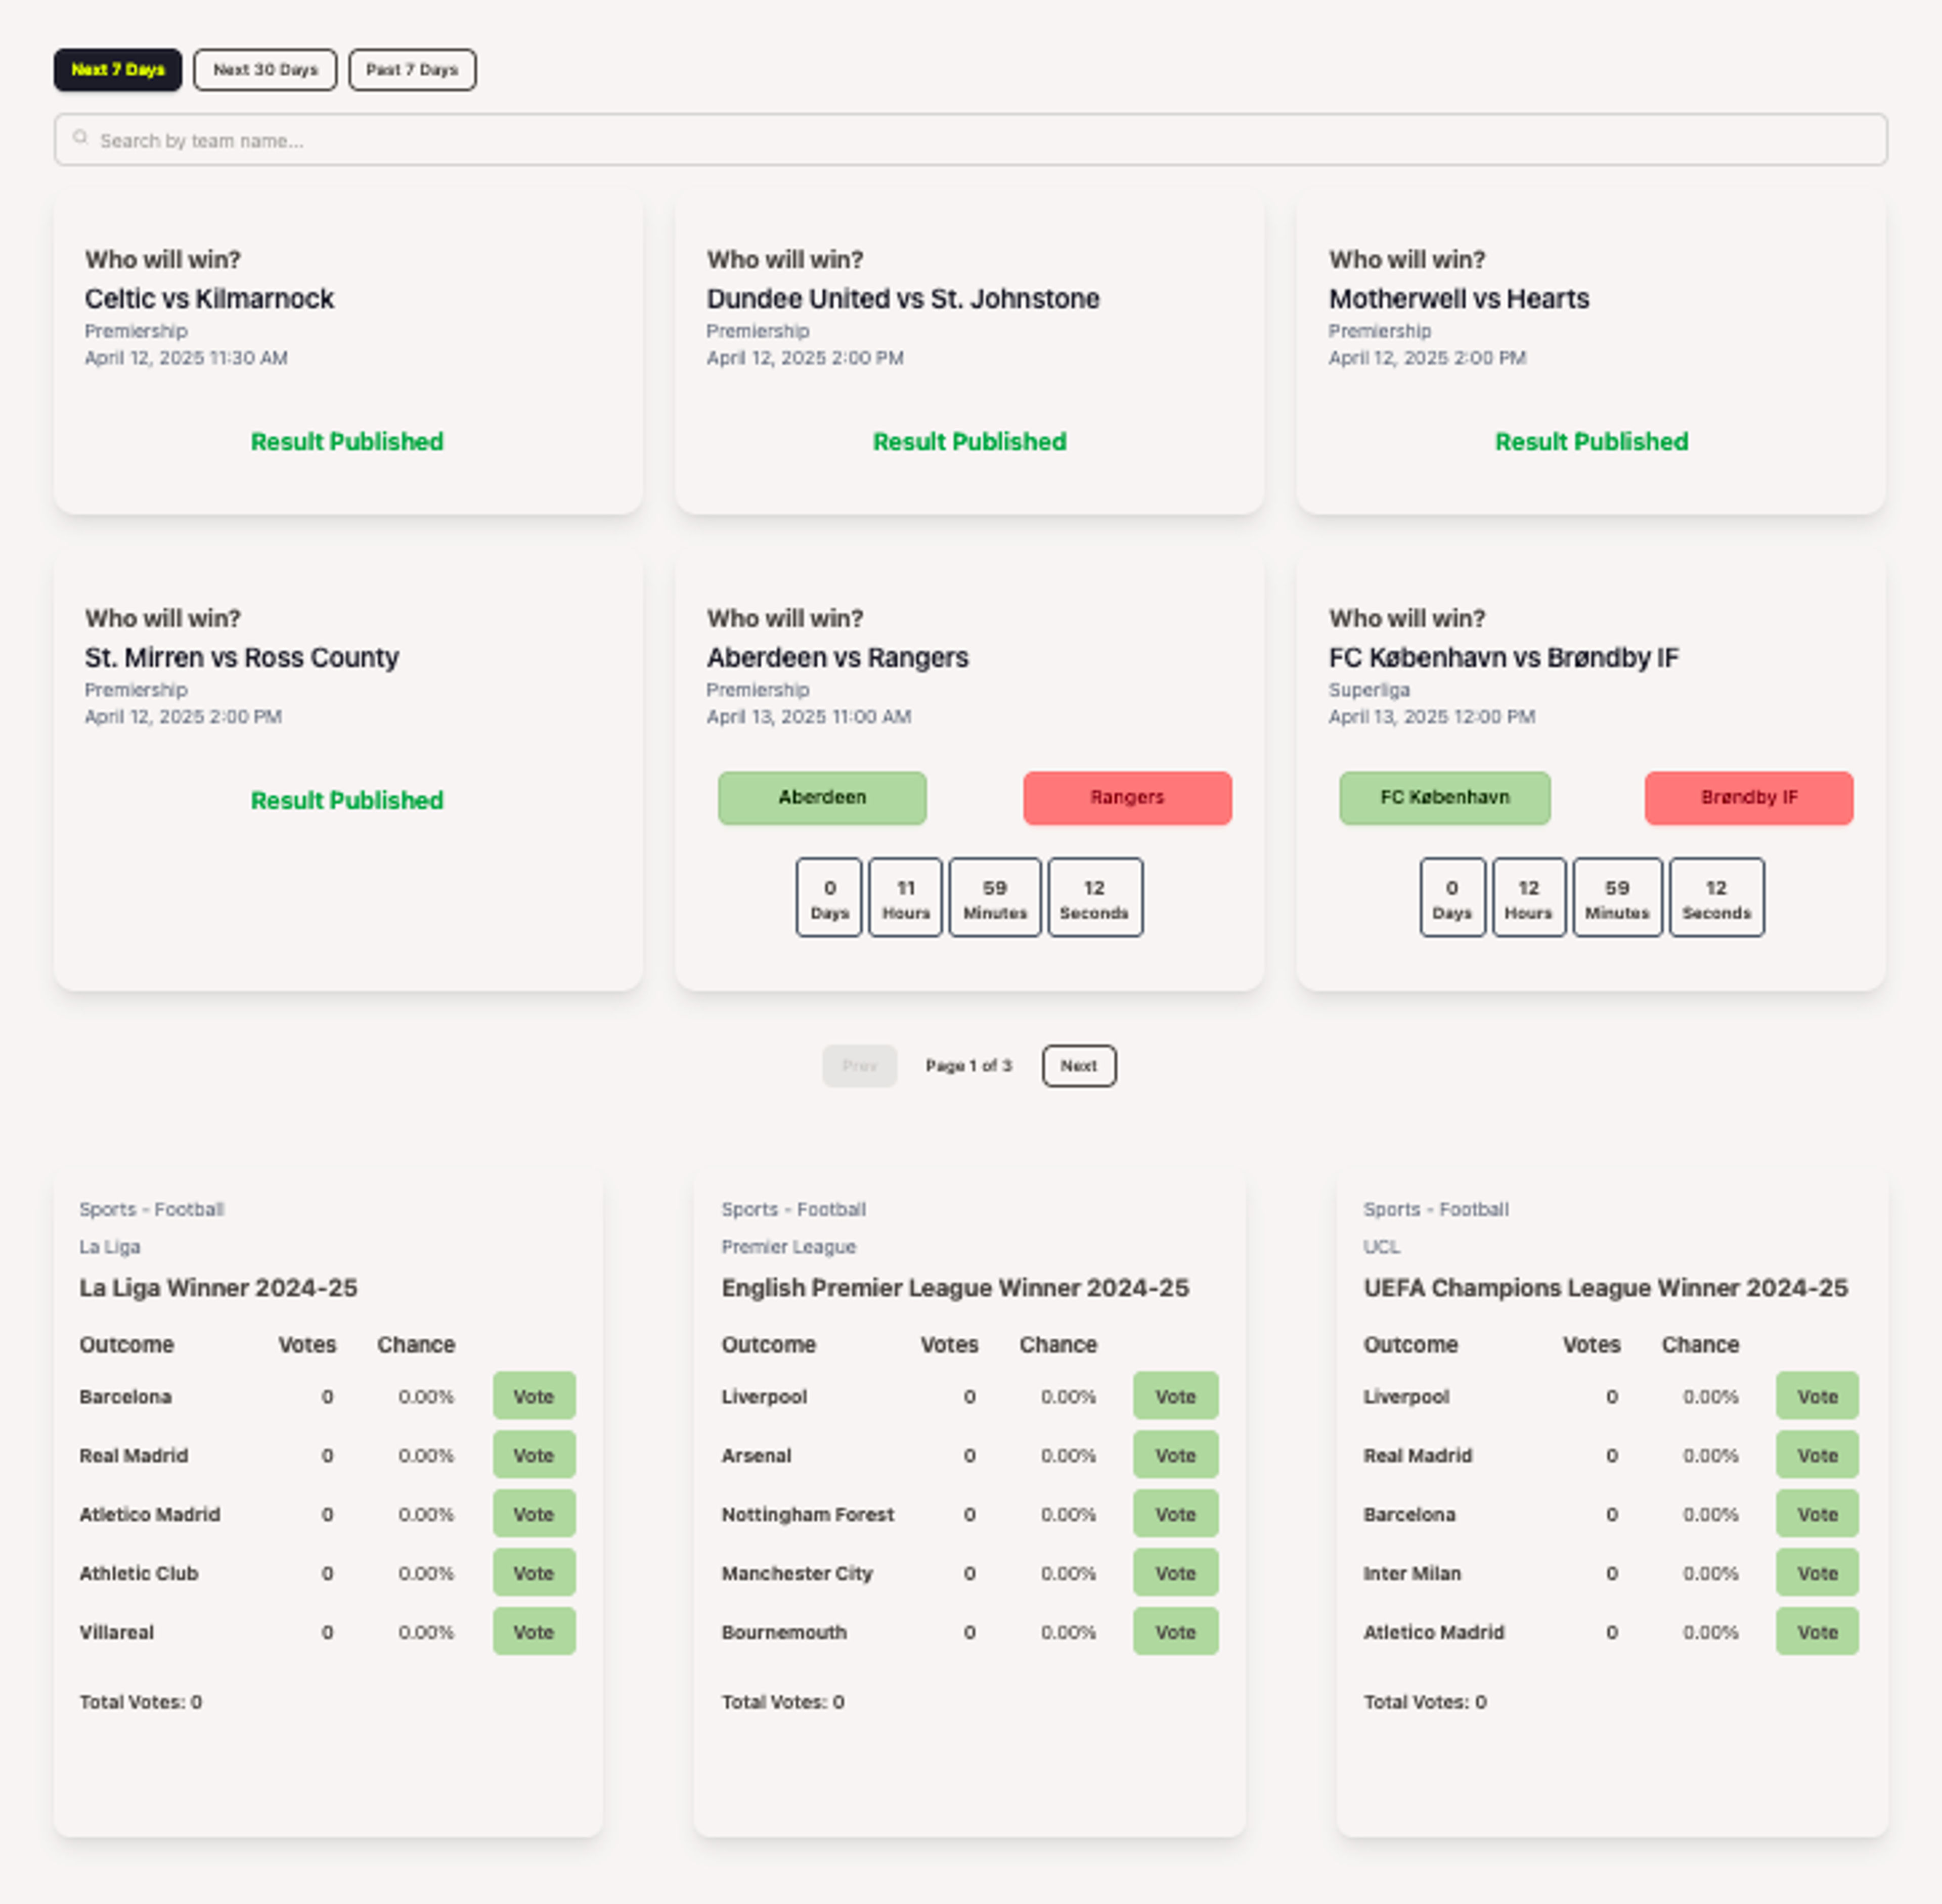
Task: Click Total Votes under Champions League card
Action: 1425,1702
